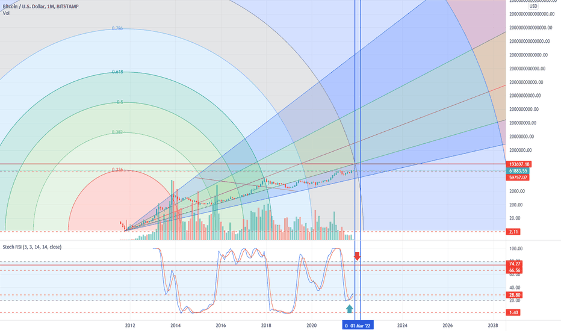Click the 0.5 Fibonacci arc label
This screenshot has width=561, height=331.
click(x=120, y=102)
